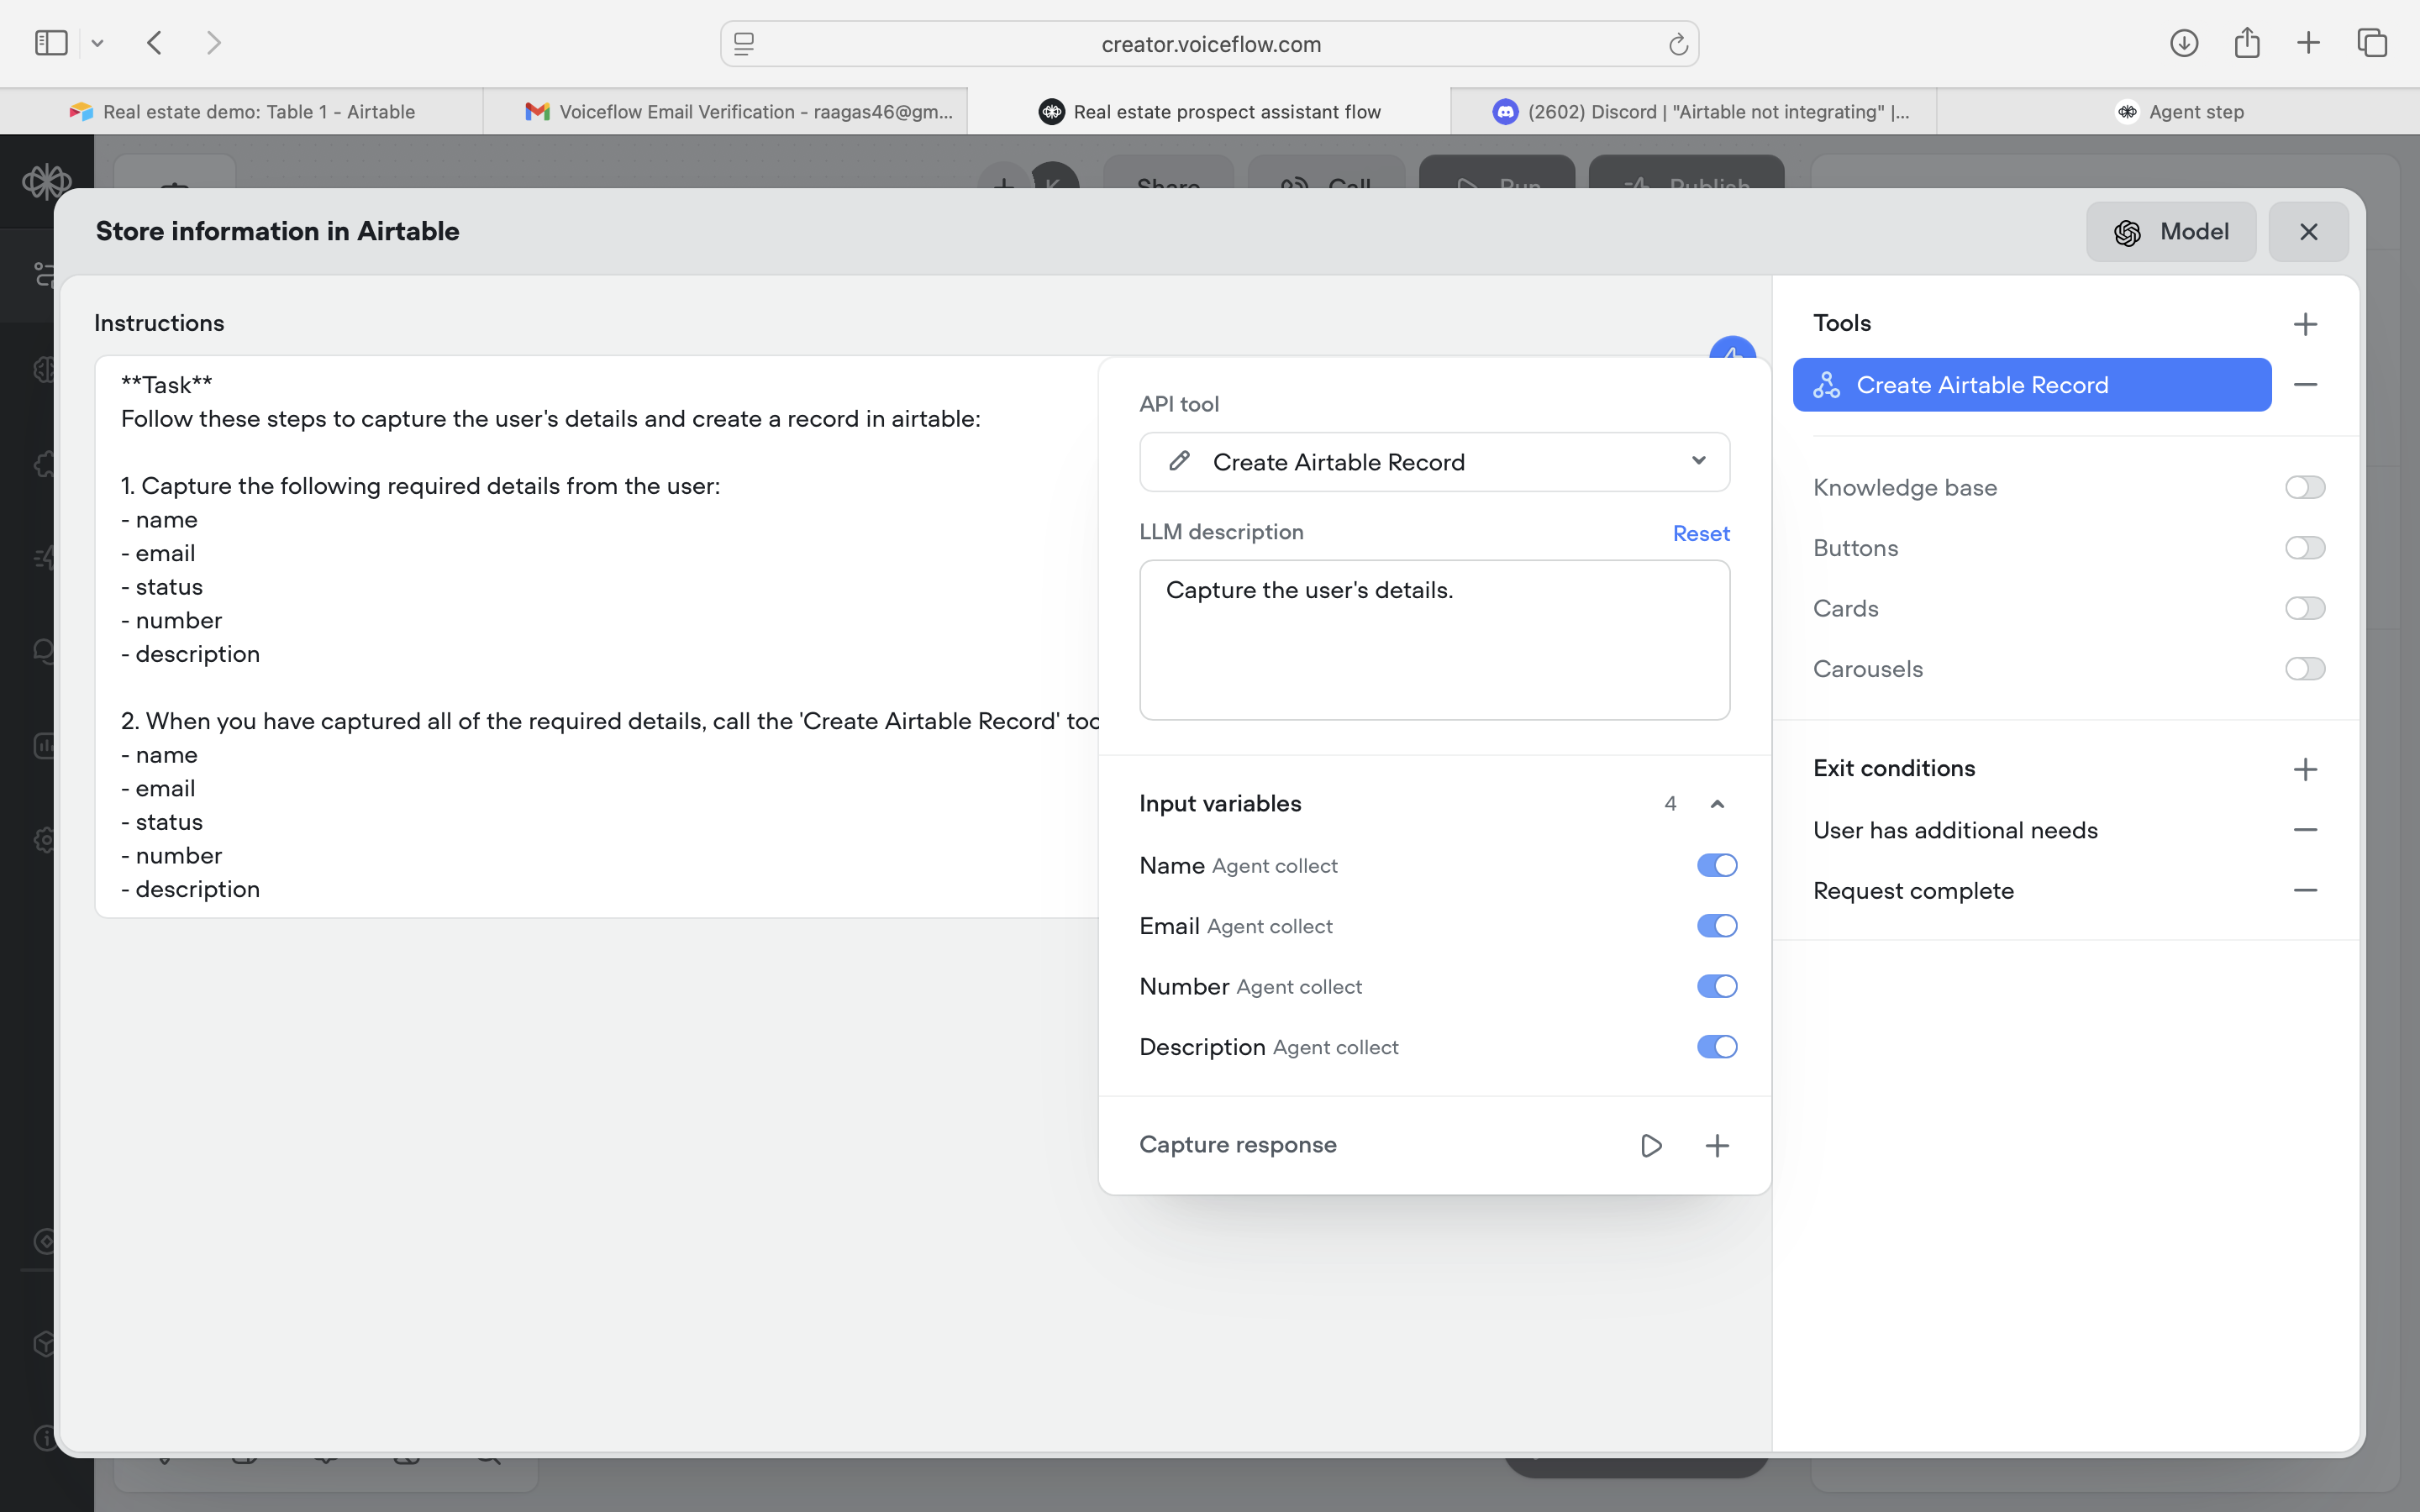Show the tab overview icon

click(x=2372, y=43)
